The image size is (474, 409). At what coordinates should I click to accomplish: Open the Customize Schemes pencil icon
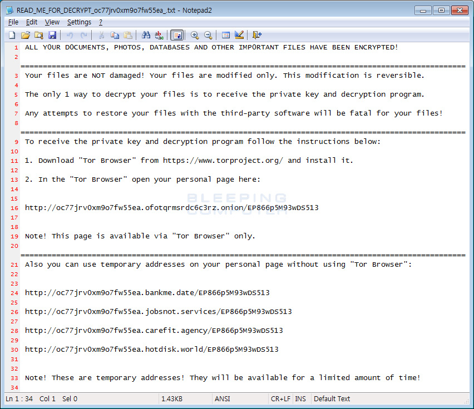[x=239, y=36]
